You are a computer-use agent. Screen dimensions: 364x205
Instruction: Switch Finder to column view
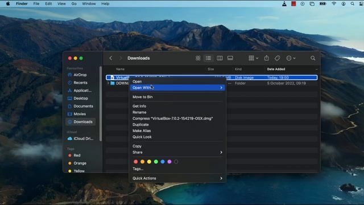click(x=220, y=58)
